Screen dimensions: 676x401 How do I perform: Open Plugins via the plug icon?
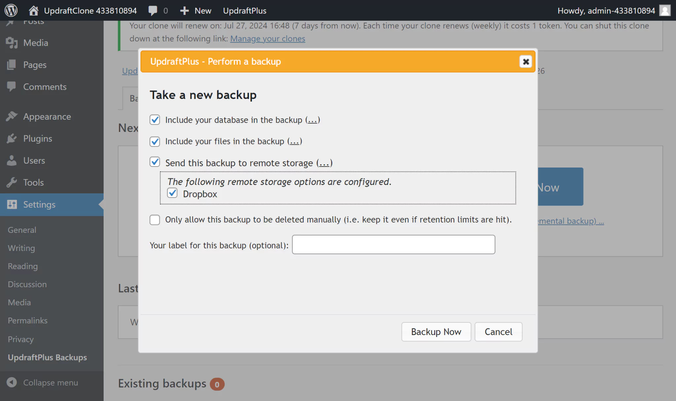12,139
